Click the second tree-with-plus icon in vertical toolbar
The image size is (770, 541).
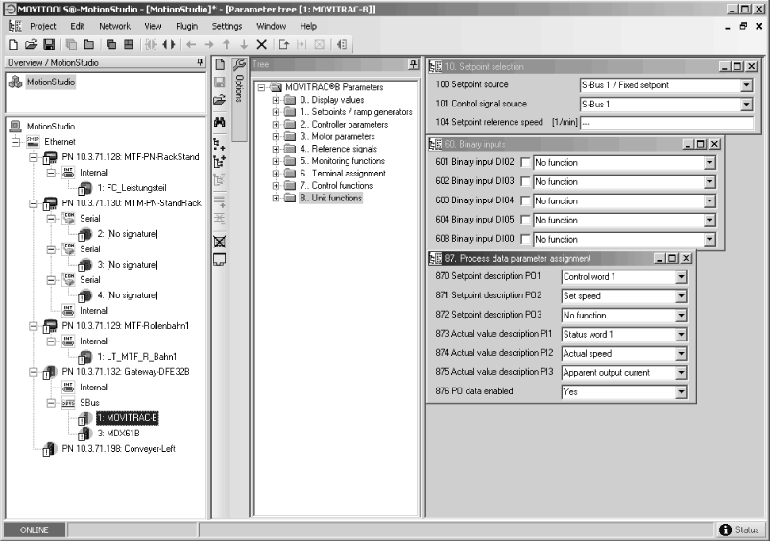(220, 161)
